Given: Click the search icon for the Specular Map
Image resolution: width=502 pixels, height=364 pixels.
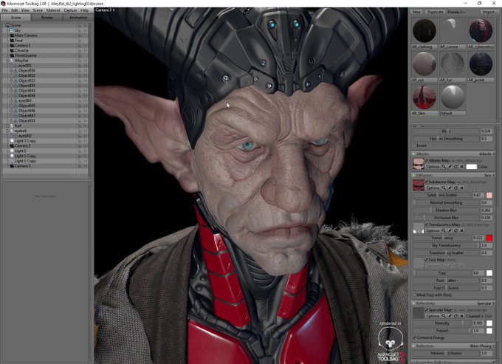Looking at the screenshot, I should (x=444, y=316).
